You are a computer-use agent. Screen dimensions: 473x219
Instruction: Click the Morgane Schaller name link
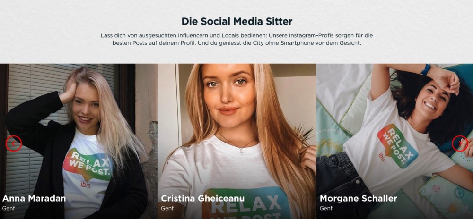[359, 198]
